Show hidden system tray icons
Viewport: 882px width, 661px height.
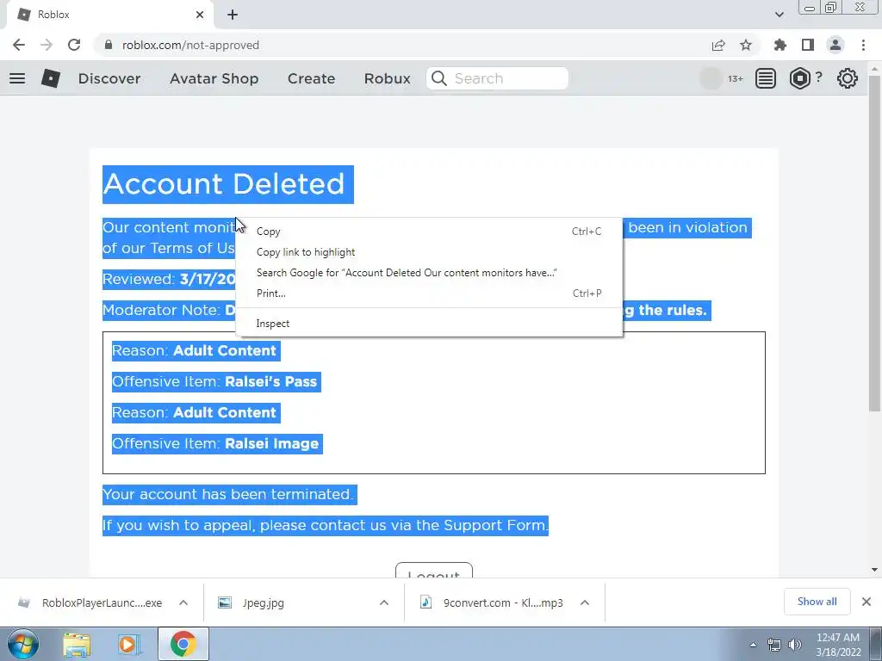coord(753,645)
